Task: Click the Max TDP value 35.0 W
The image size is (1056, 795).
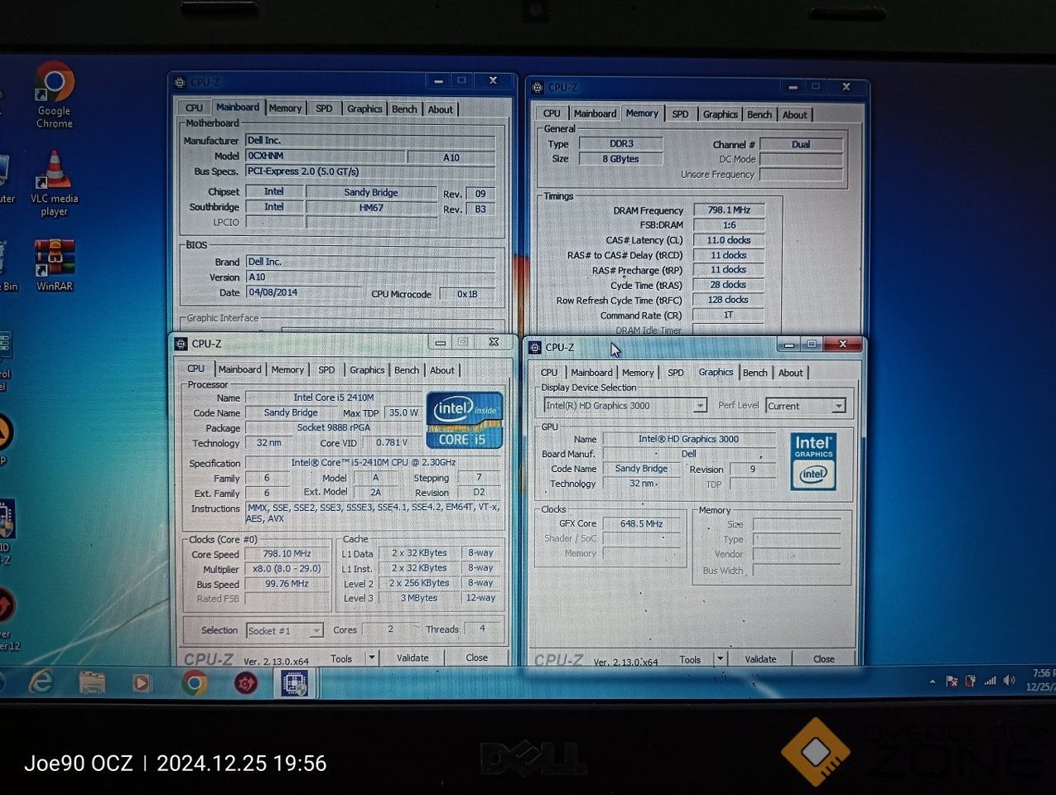Action: pos(403,413)
